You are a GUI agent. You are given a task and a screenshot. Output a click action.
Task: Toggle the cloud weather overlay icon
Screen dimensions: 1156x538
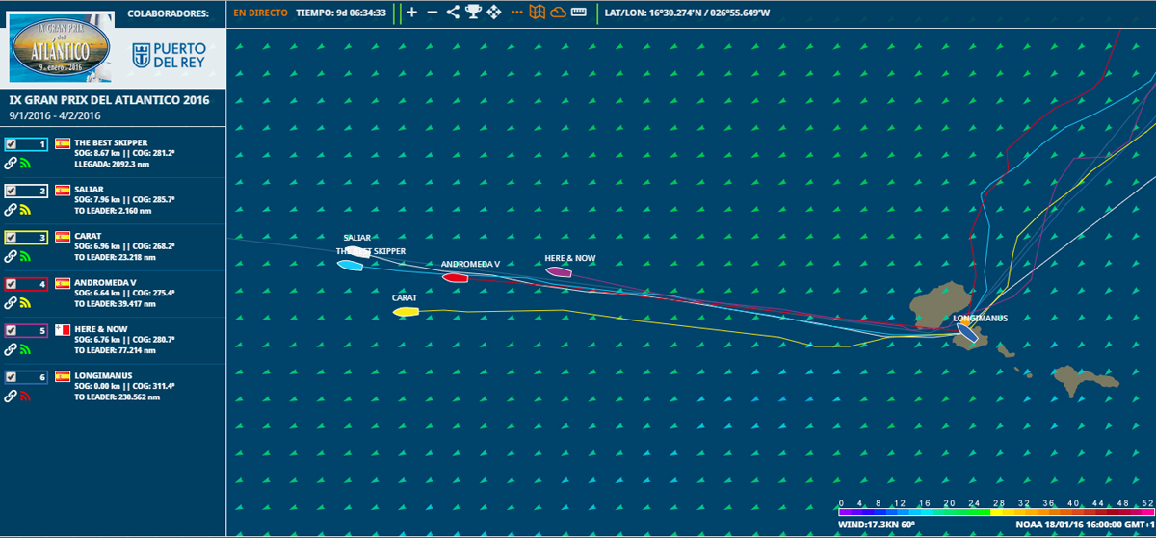(x=558, y=13)
